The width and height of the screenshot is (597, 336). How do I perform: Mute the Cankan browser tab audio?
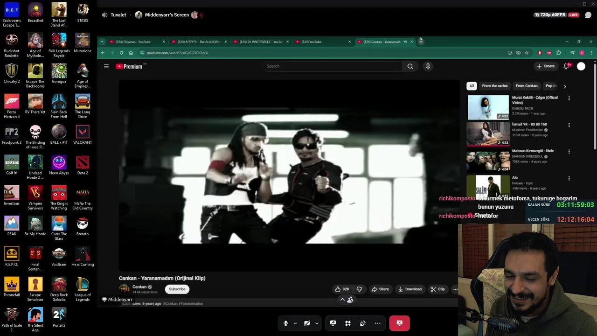(x=405, y=42)
